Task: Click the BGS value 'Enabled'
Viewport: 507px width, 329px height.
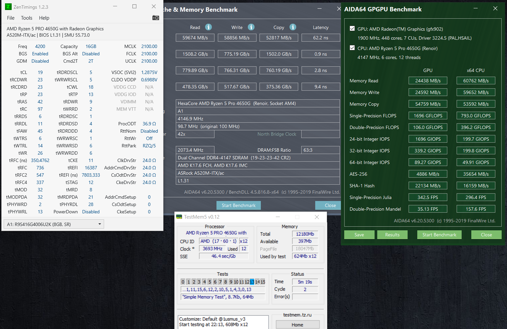Action: (40, 54)
